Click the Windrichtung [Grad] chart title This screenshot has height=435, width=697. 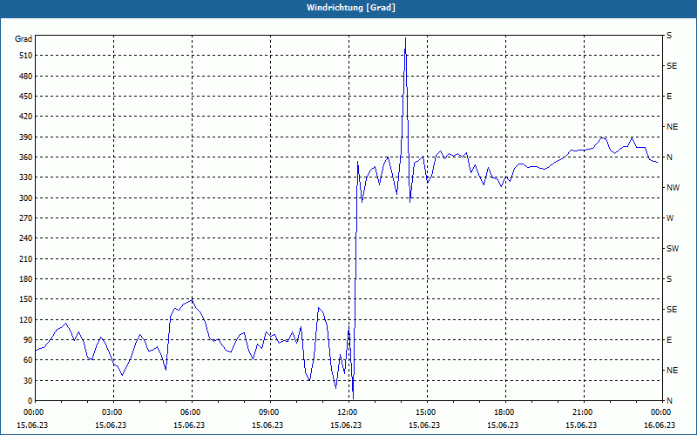tap(351, 8)
